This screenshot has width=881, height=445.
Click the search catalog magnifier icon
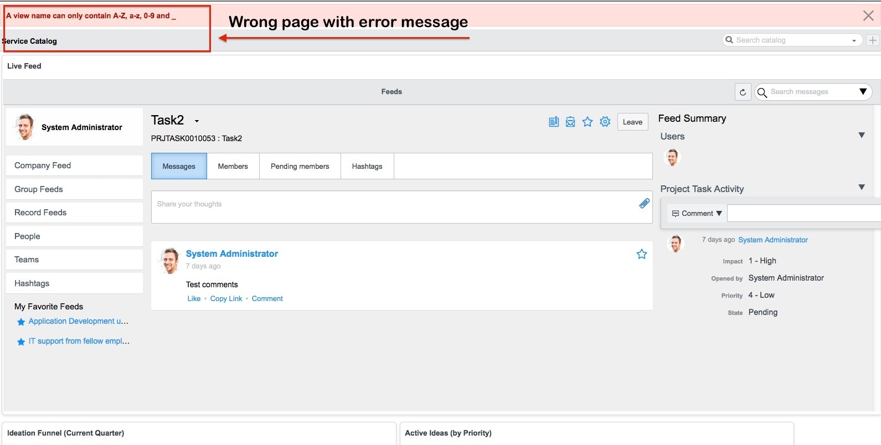(x=729, y=40)
